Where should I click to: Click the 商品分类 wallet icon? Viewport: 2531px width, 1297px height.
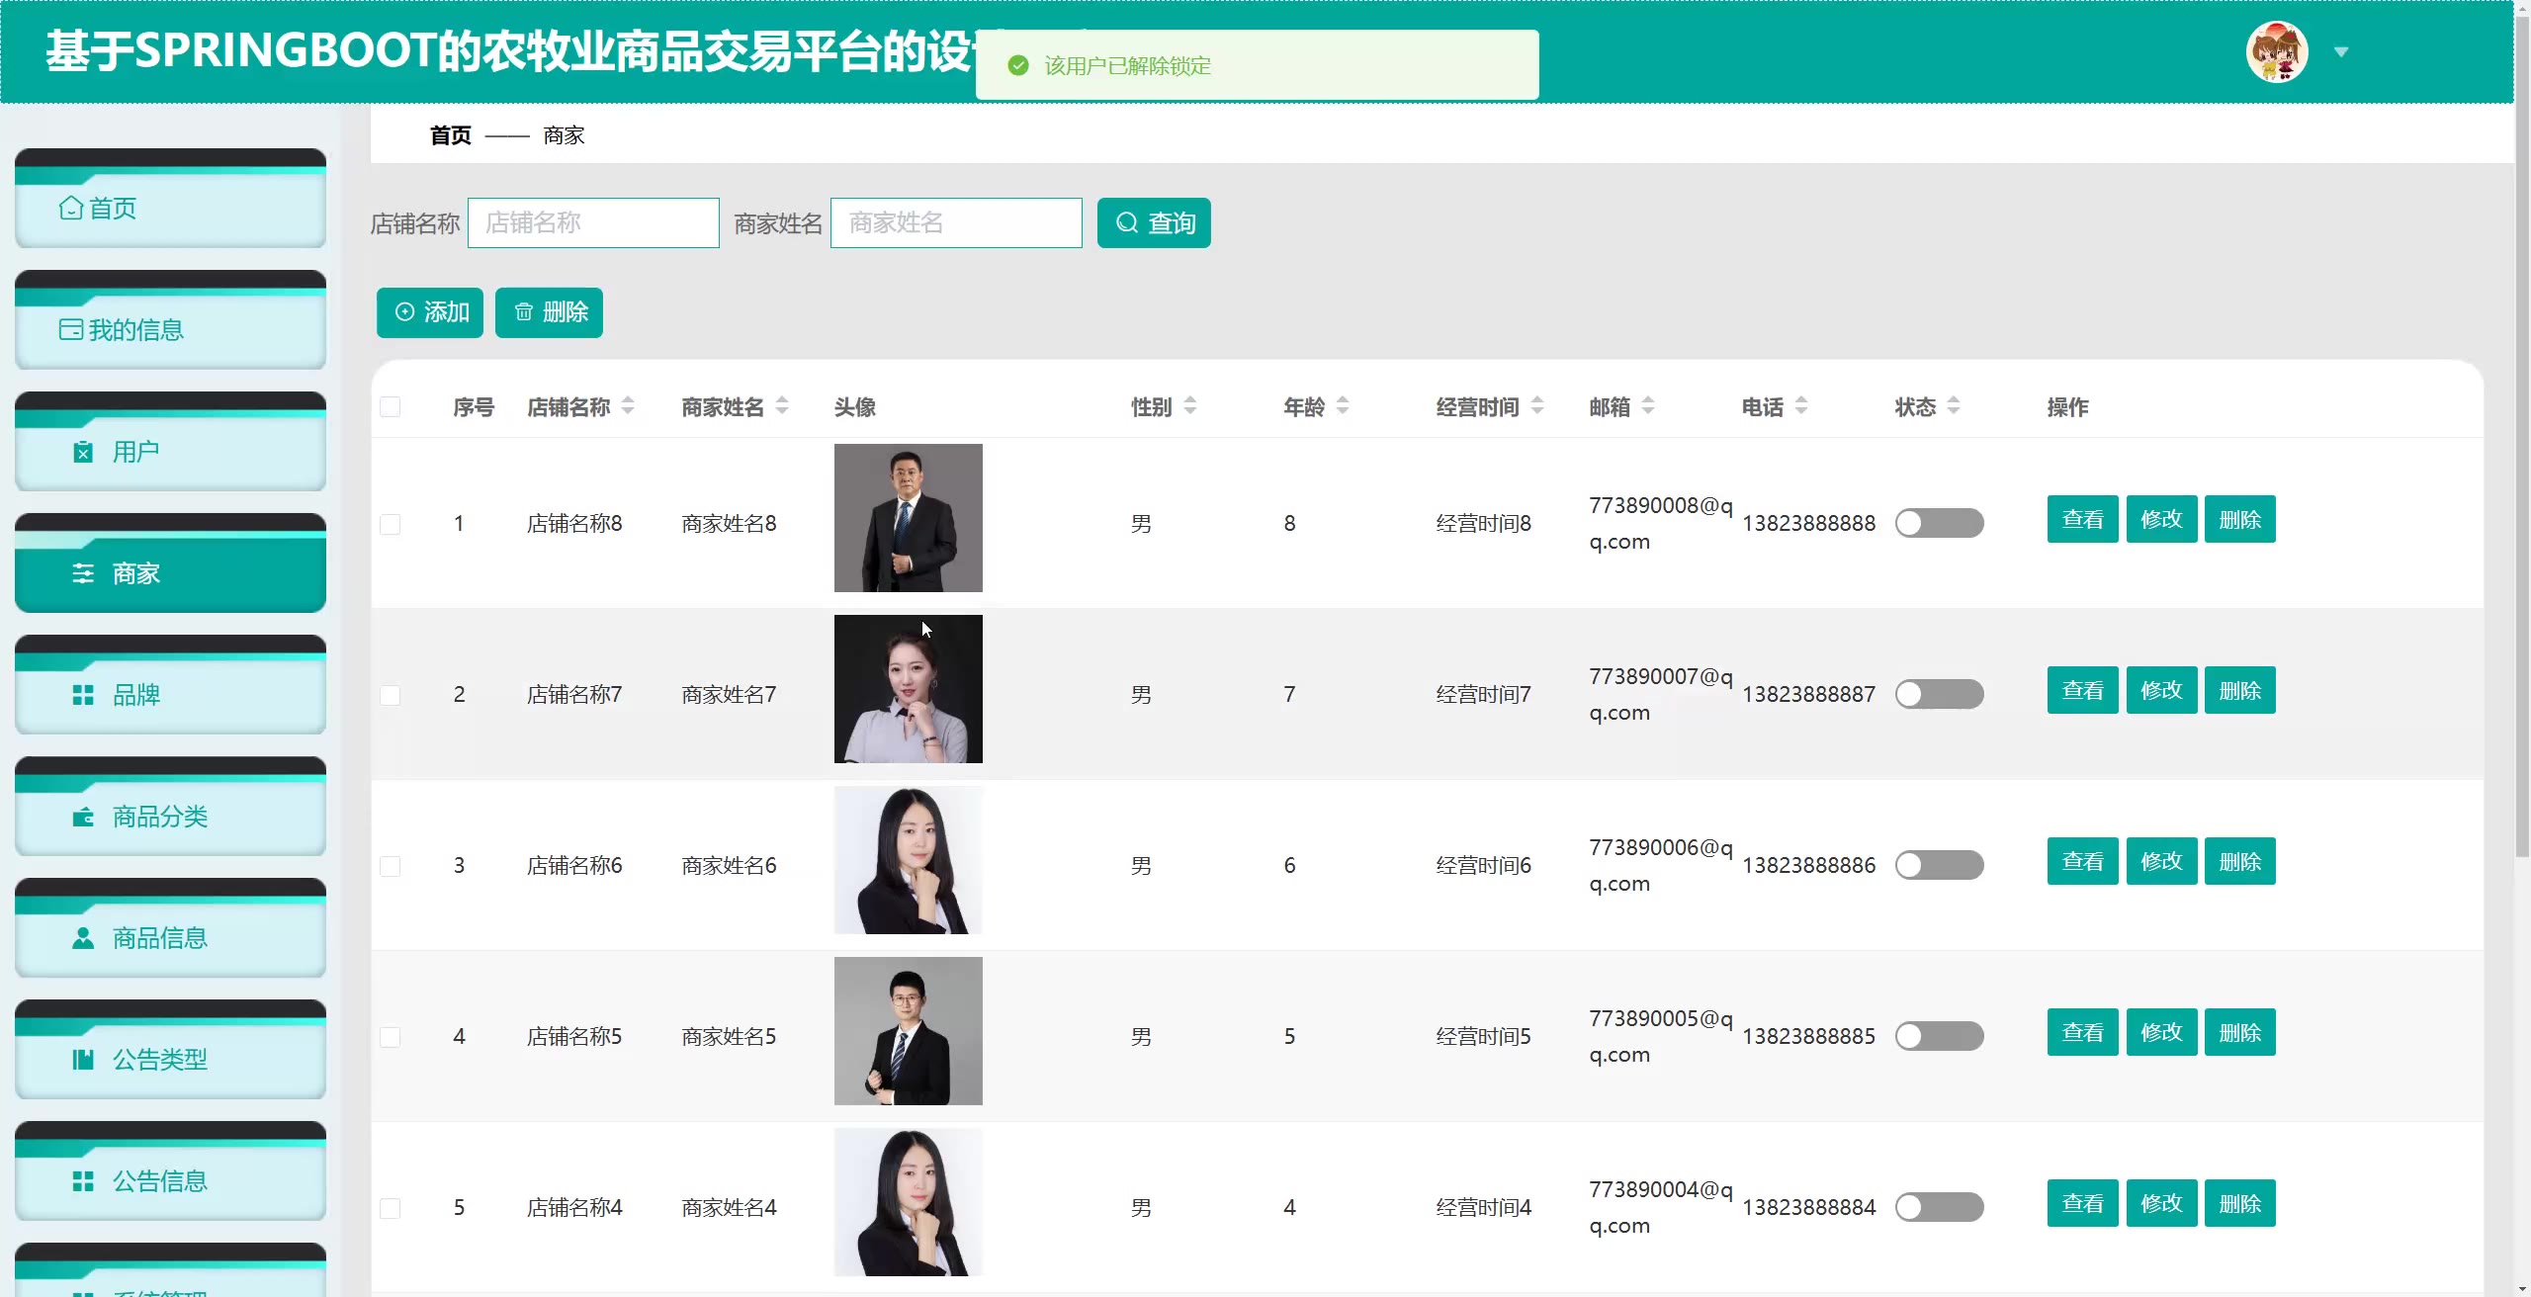pyautogui.click(x=83, y=817)
